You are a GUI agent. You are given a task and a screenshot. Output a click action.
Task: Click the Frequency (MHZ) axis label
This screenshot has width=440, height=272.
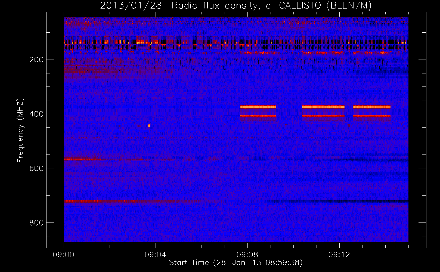20,131
